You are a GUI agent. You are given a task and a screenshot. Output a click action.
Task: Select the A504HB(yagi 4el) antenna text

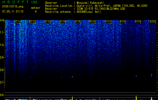pyautogui.click(x=89, y=12)
